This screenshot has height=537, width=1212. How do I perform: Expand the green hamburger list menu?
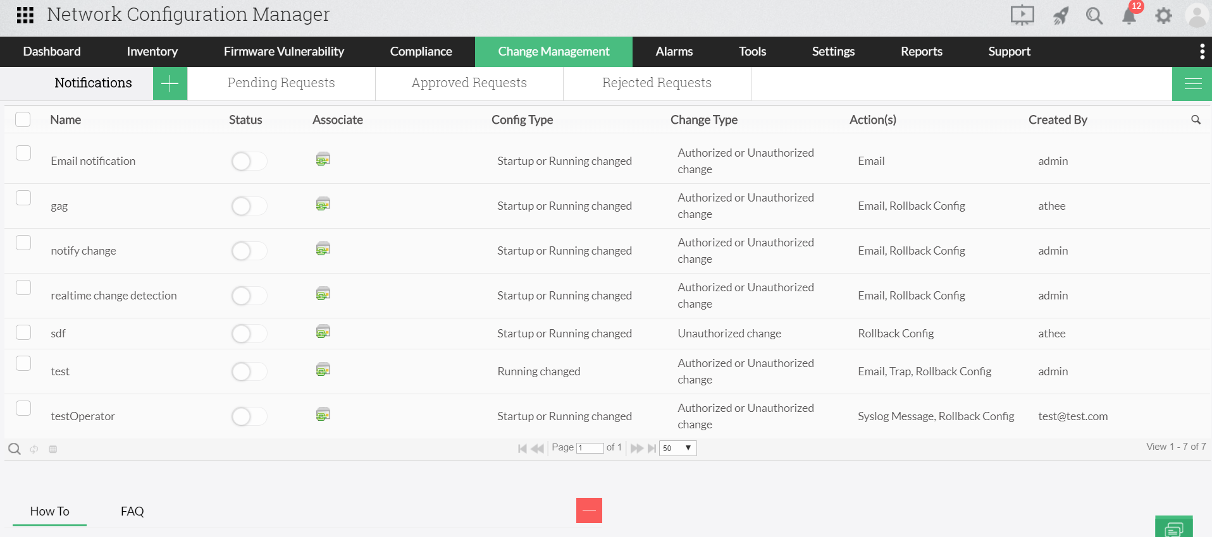pyautogui.click(x=1192, y=83)
